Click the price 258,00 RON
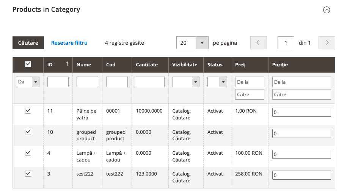Viewport: 339px width, 196px height. tap(249, 174)
